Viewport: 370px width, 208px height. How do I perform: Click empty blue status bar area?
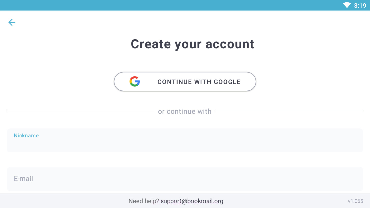(x=154, y=5)
